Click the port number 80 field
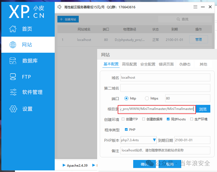The image size is (217, 172). (188, 98)
